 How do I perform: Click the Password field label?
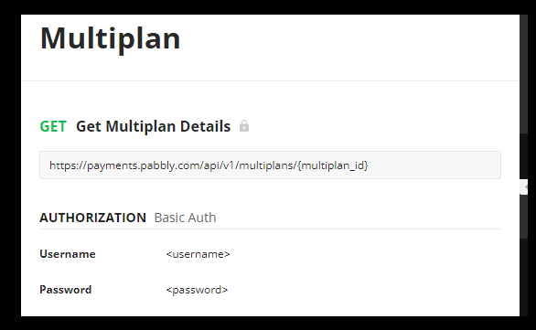pos(66,290)
